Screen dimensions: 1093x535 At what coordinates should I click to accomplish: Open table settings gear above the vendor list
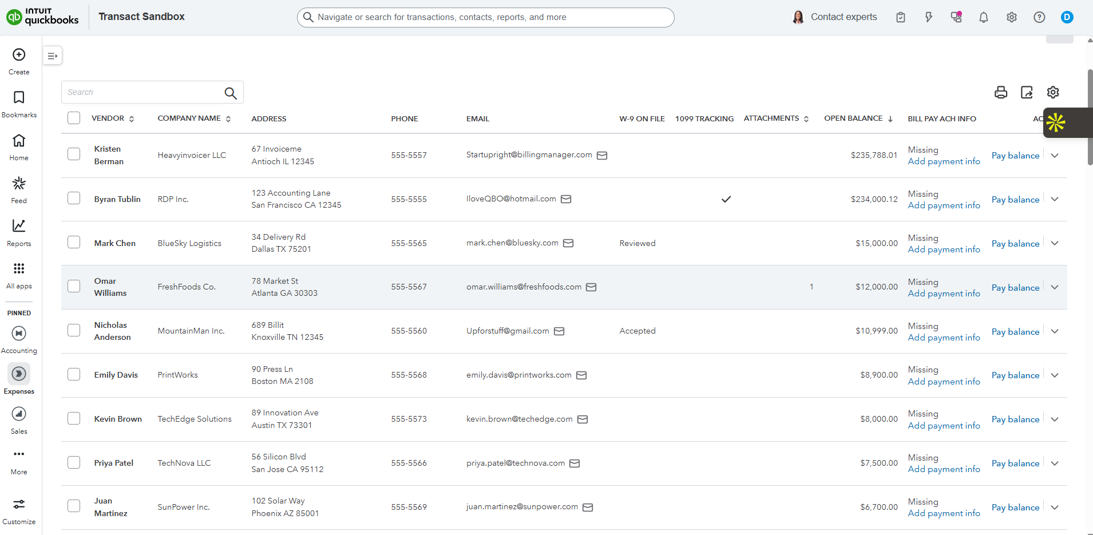[1053, 92]
